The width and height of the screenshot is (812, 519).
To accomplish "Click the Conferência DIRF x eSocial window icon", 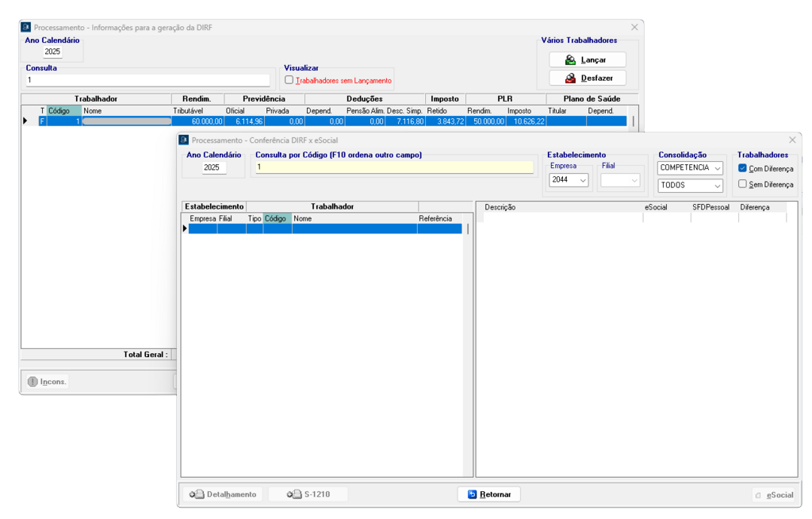I will click(x=183, y=140).
